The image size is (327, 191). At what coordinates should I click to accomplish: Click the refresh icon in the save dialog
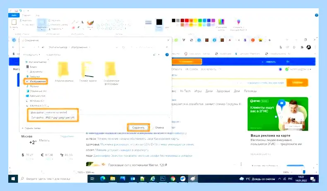tap(123, 47)
